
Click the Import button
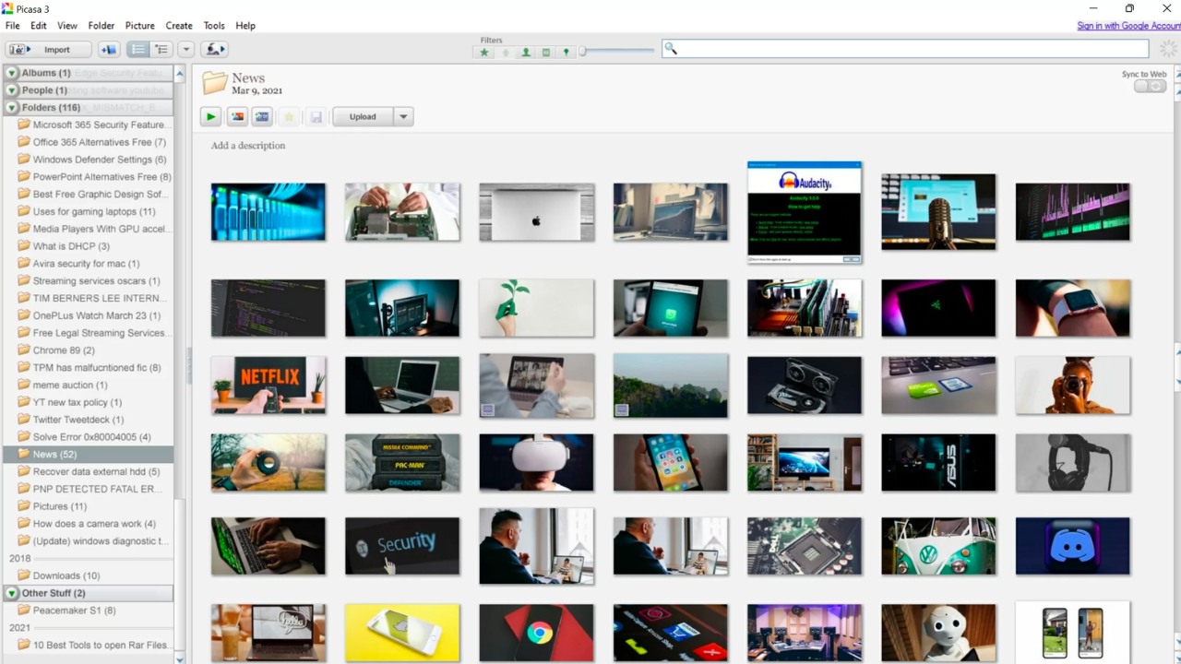click(x=49, y=50)
